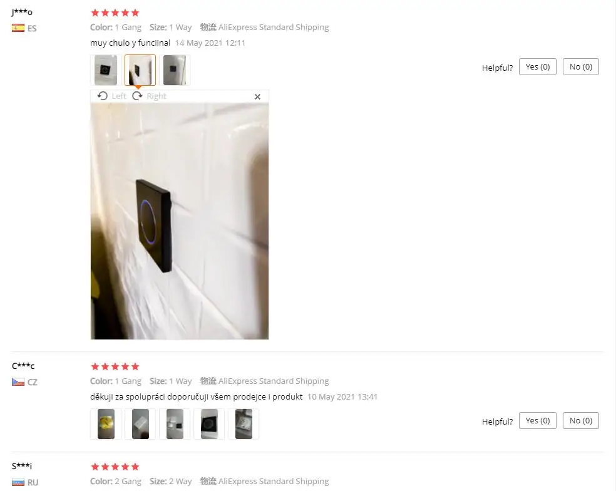Image resolution: width=616 pixels, height=491 pixels.
Task: View second thumbnail in C***c's review
Action: (140, 424)
